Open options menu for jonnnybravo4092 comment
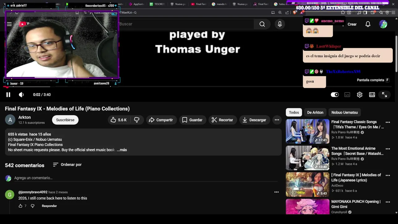Viewport: 398px width, 224px height. coord(276,192)
